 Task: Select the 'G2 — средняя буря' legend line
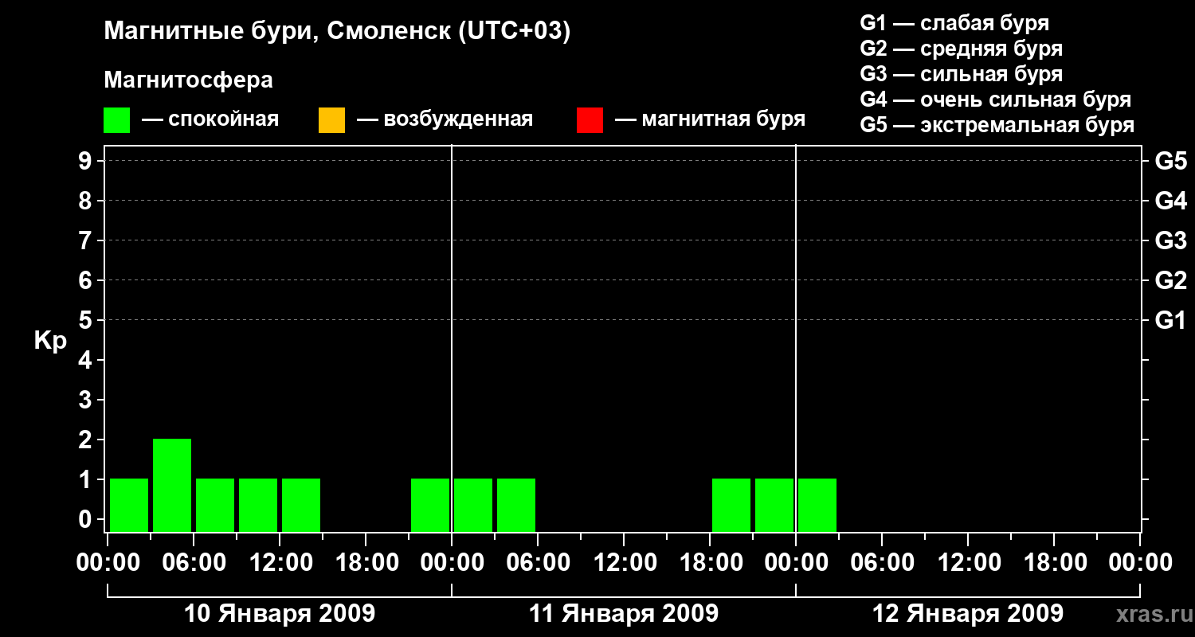(961, 49)
